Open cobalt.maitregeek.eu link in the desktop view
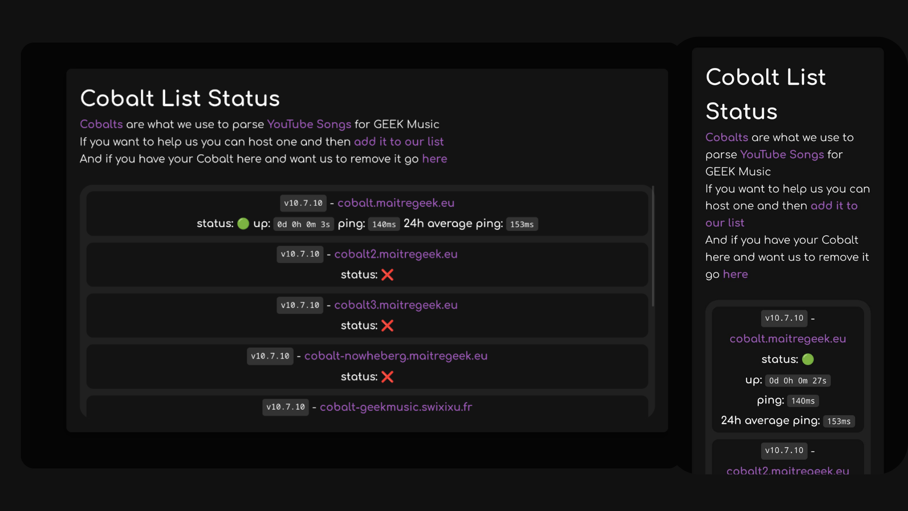This screenshot has height=511, width=908. (396, 203)
